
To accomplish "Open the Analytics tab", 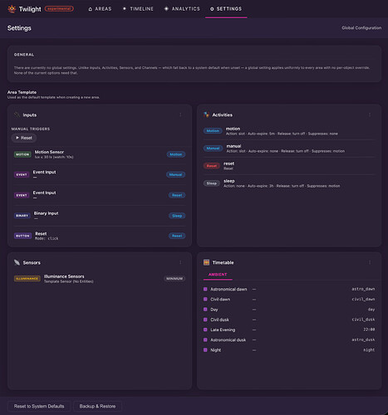I will (182, 9).
